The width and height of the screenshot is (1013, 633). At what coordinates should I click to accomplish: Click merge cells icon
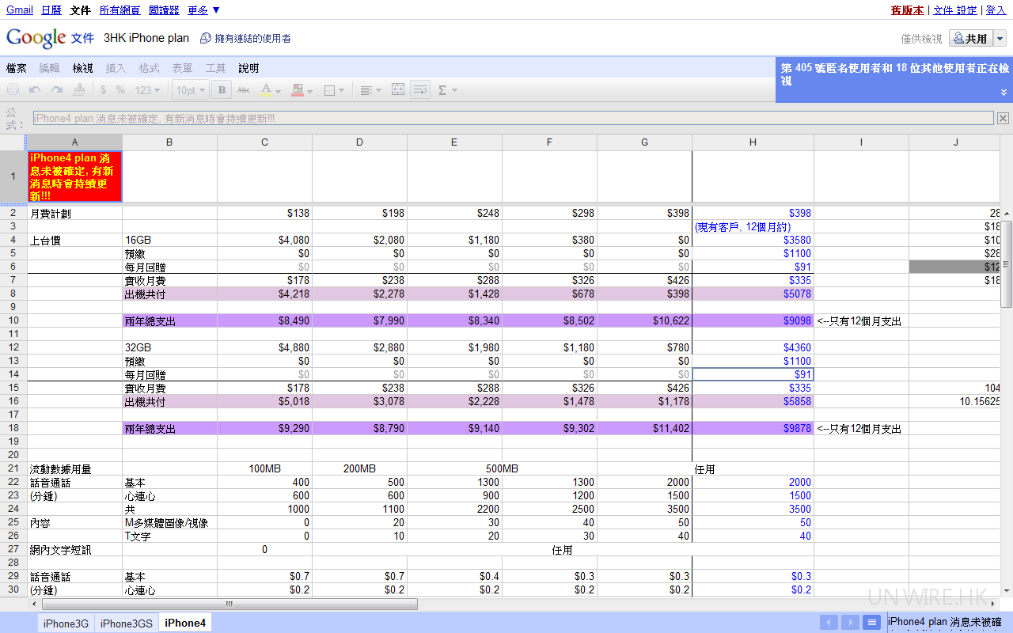(x=398, y=90)
